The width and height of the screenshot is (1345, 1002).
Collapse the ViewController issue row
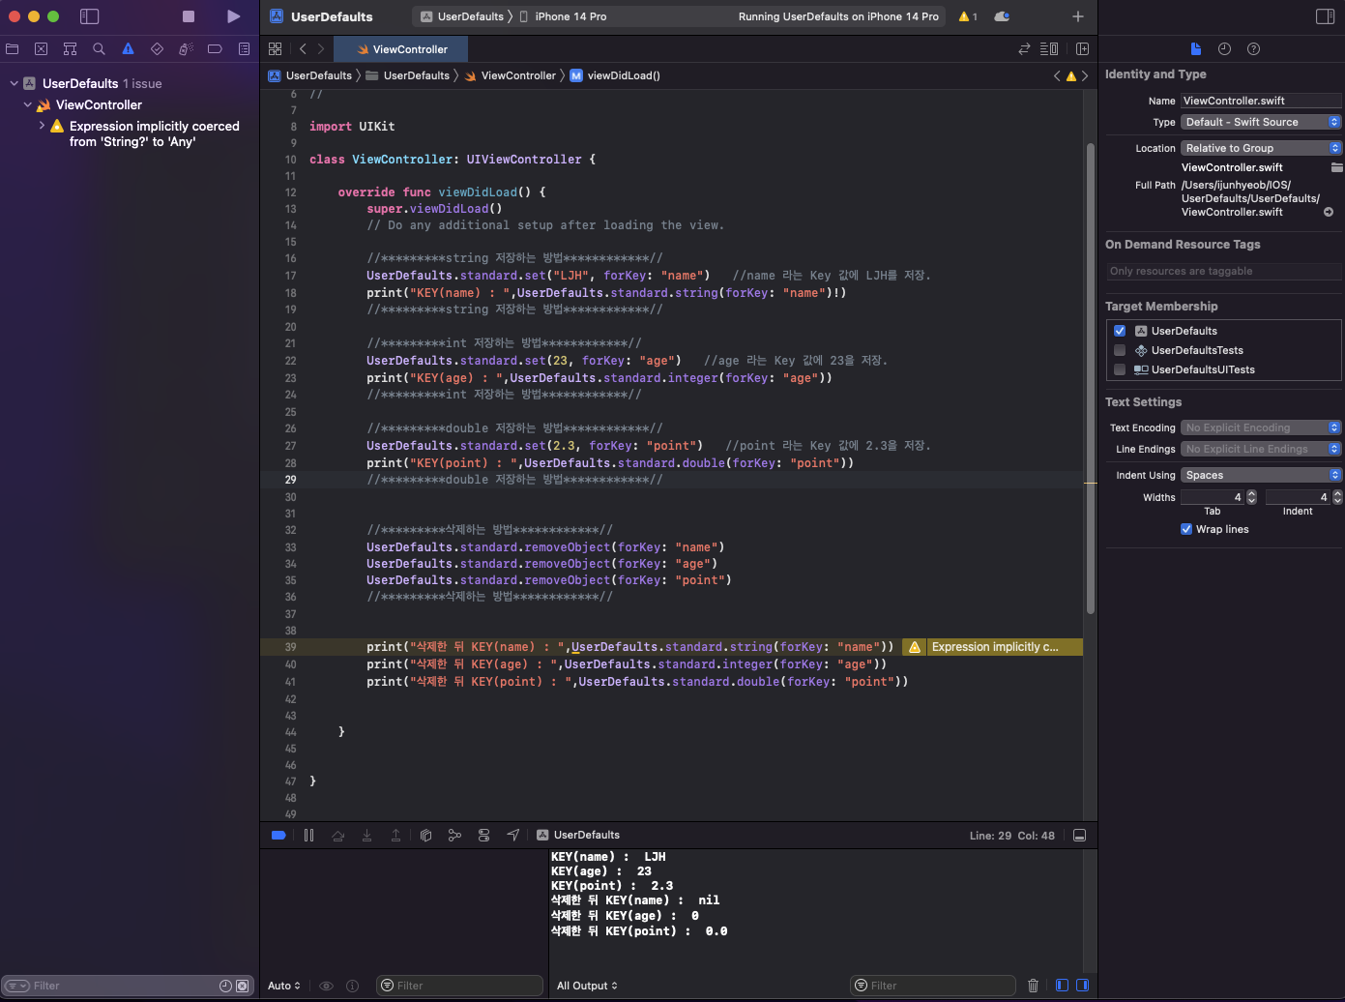pos(28,104)
